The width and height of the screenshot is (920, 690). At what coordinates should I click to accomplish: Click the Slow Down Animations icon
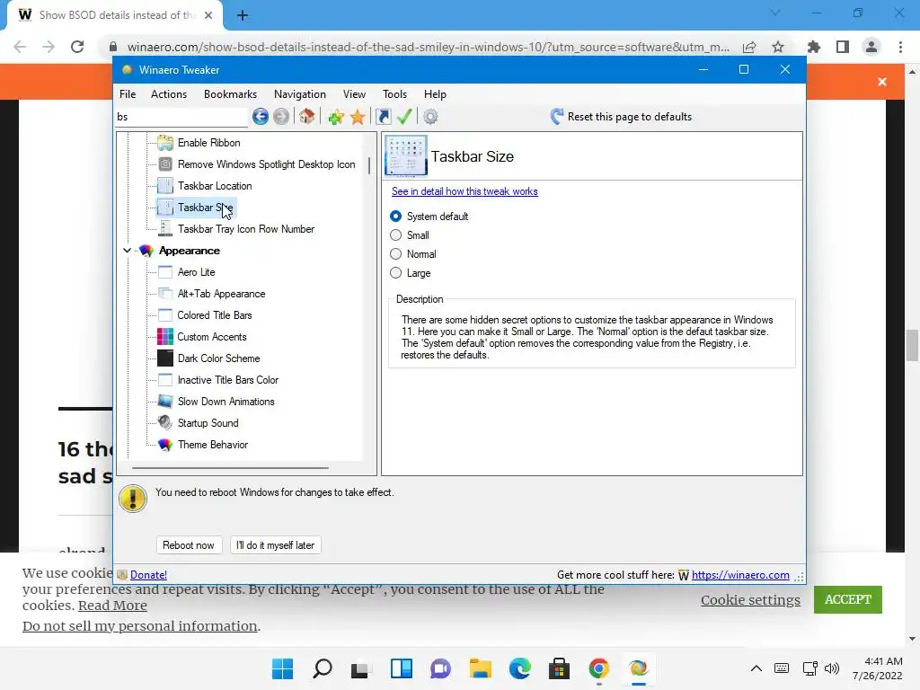[165, 402]
